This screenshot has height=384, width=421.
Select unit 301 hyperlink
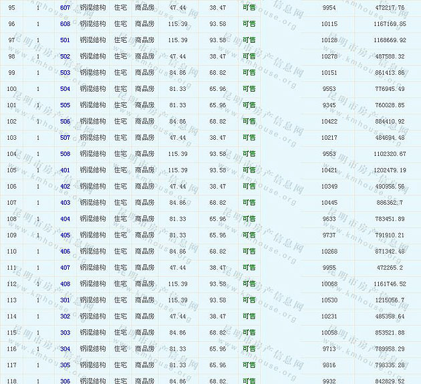[x=65, y=300]
